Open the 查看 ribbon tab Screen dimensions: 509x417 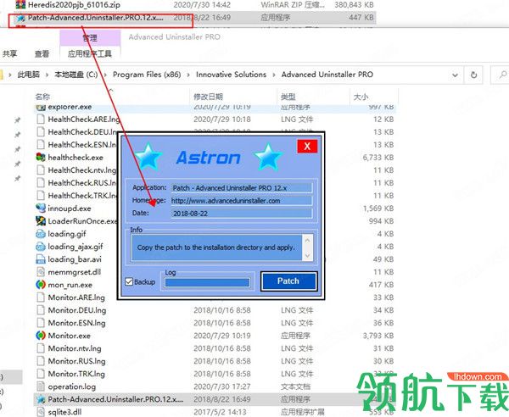[x=42, y=54]
